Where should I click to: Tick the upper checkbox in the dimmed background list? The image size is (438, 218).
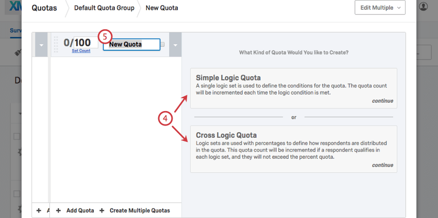pyautogui.click(x=17, y=136)
